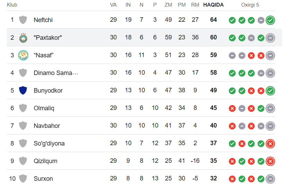The height and width of the screenshot is (187, 303).
Task: Click Qizilqum's latest circled loss icon
Action: [x=270, y=161]
